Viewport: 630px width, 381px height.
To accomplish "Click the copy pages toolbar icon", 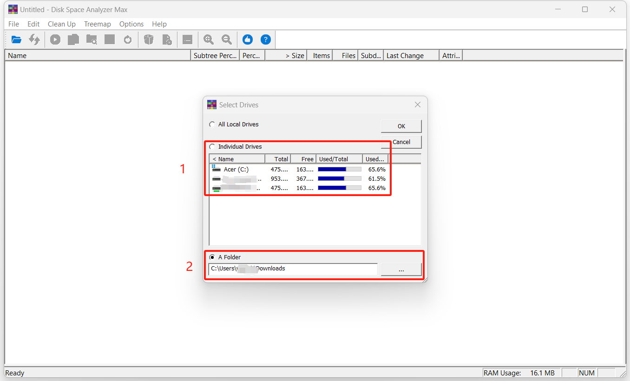I will pyautogui.click(x=73, y=40).
